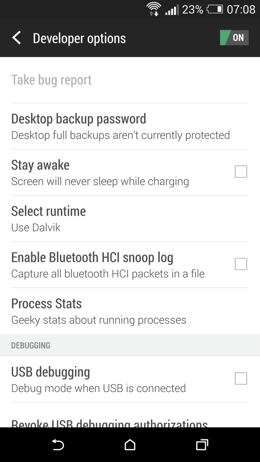Image resolution: width=260 pixels, height=462 pixels.
Task: Tap the Developer options title text
Action: tap(79, 38)
